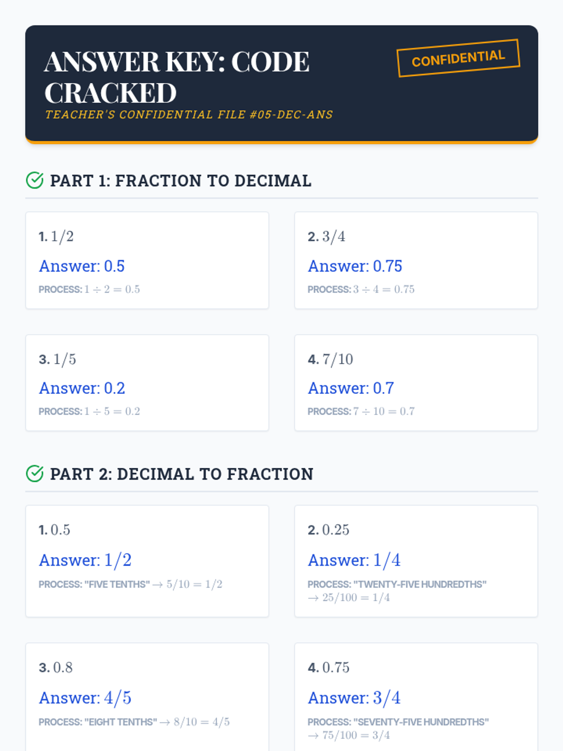Select the 0.8 decimal question card
The image size is (563, 751).
147,697
